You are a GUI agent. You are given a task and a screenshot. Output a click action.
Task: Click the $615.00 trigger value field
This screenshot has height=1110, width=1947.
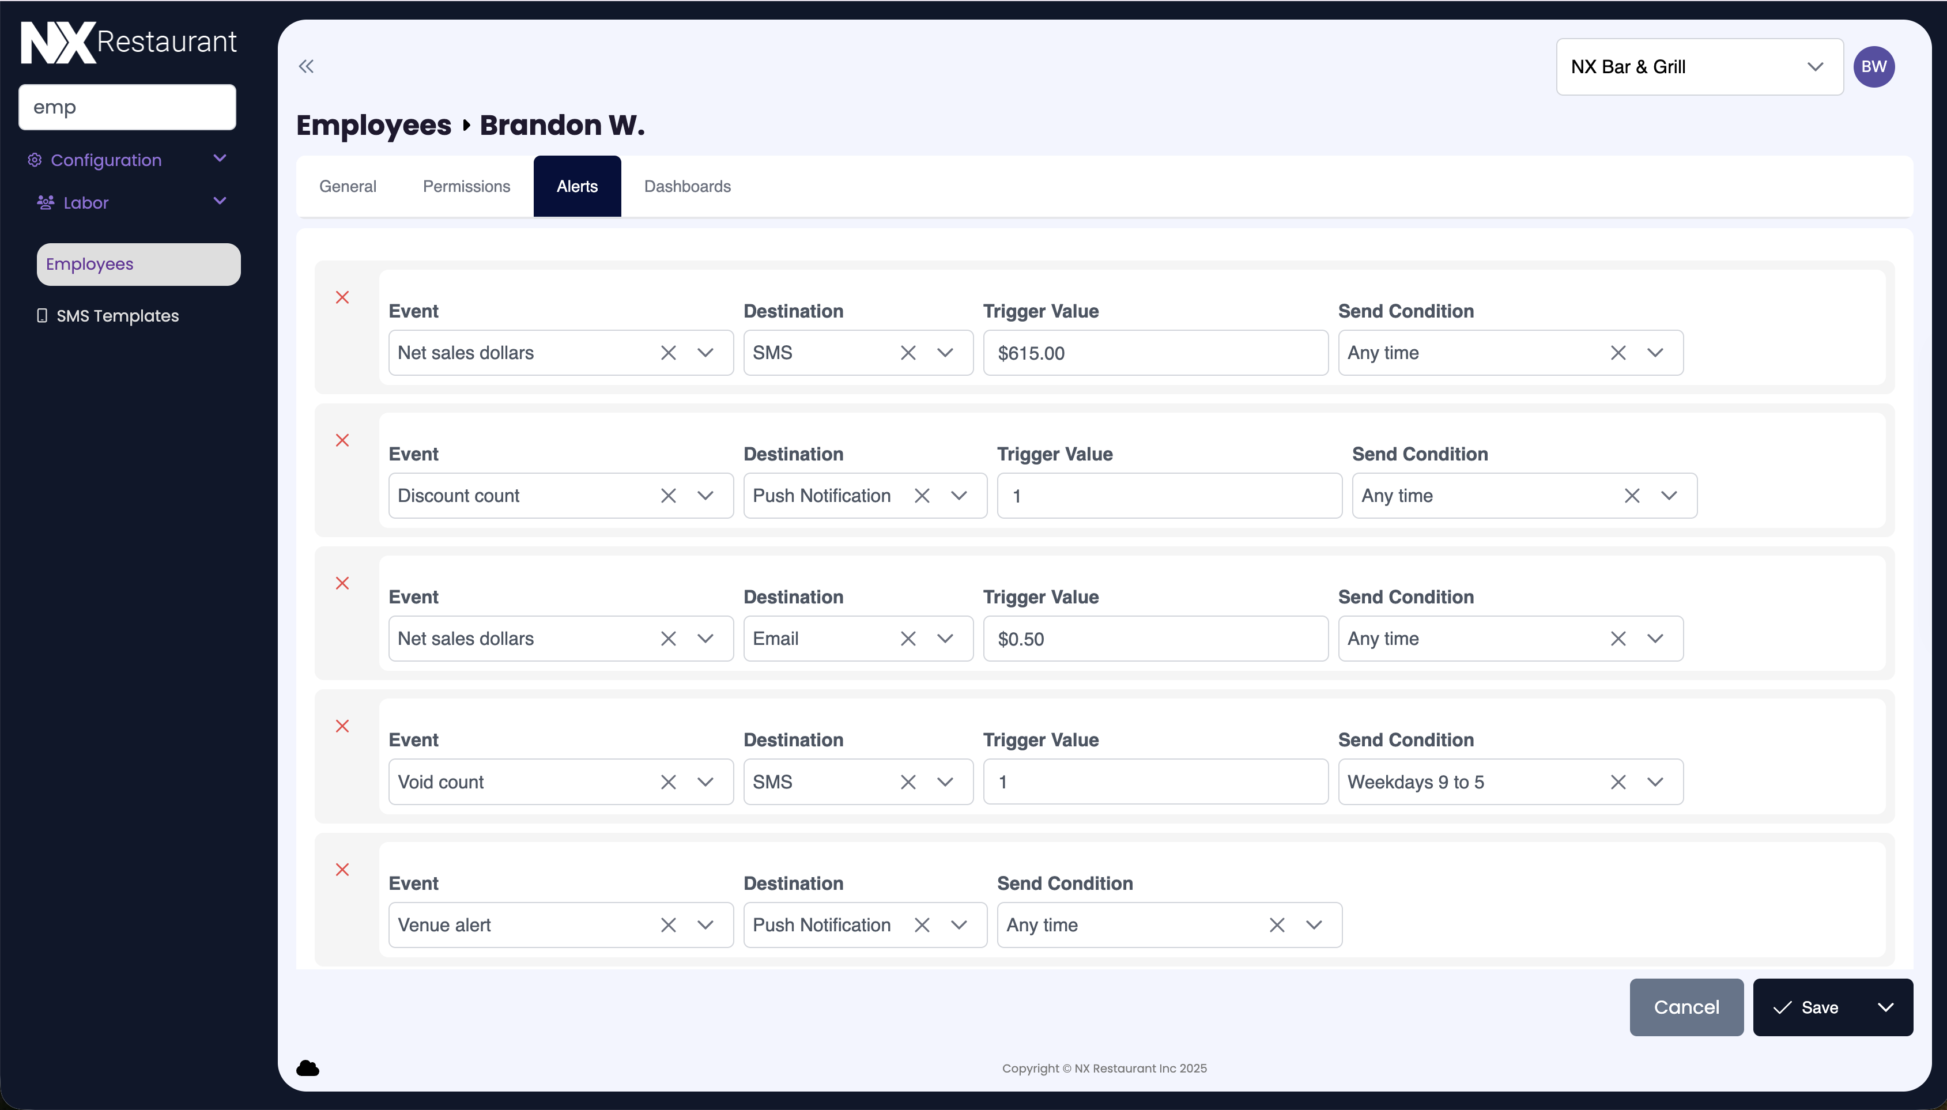pyautogui.click(x=1155, y=353)
